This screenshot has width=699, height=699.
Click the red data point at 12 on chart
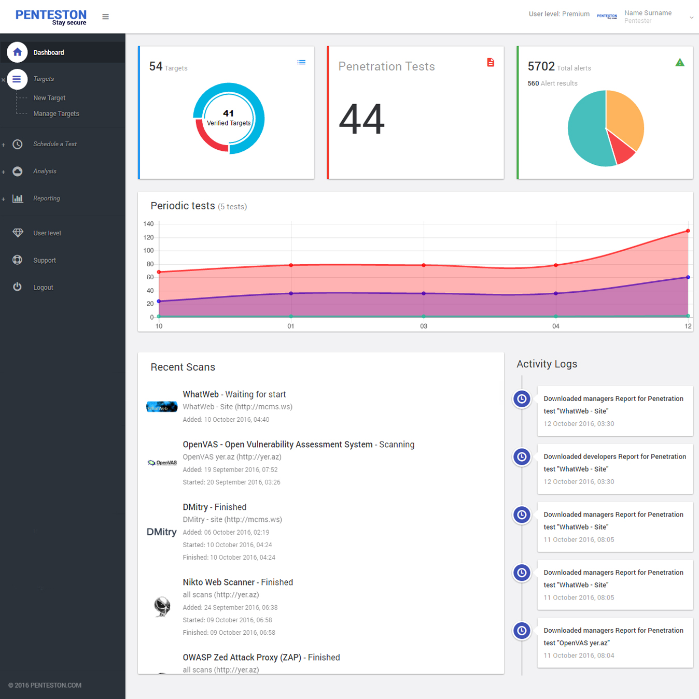[x=688, y=231]
